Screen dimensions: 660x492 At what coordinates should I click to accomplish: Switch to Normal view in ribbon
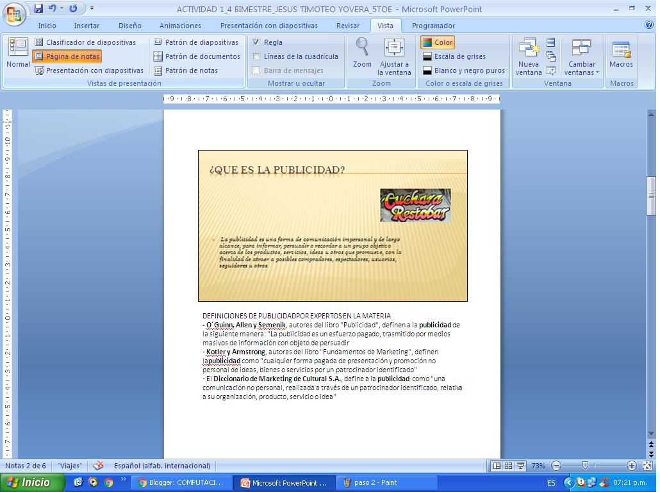coord(18,53)
